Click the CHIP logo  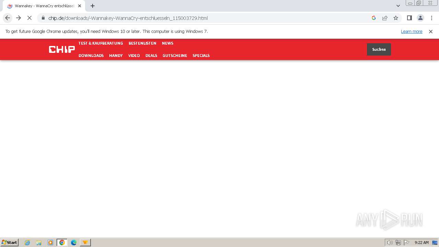(62, 49)
